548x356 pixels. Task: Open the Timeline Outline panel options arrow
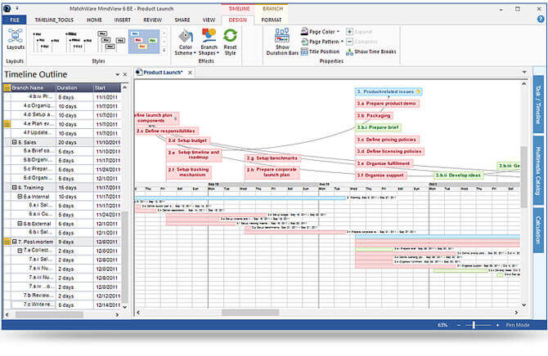[x=117, y=74]
